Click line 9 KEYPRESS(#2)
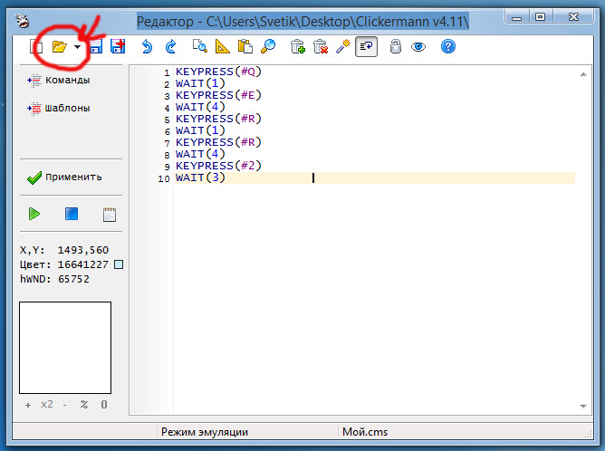The width and height of the screenshot is (605, 451). tap(218, 166)
